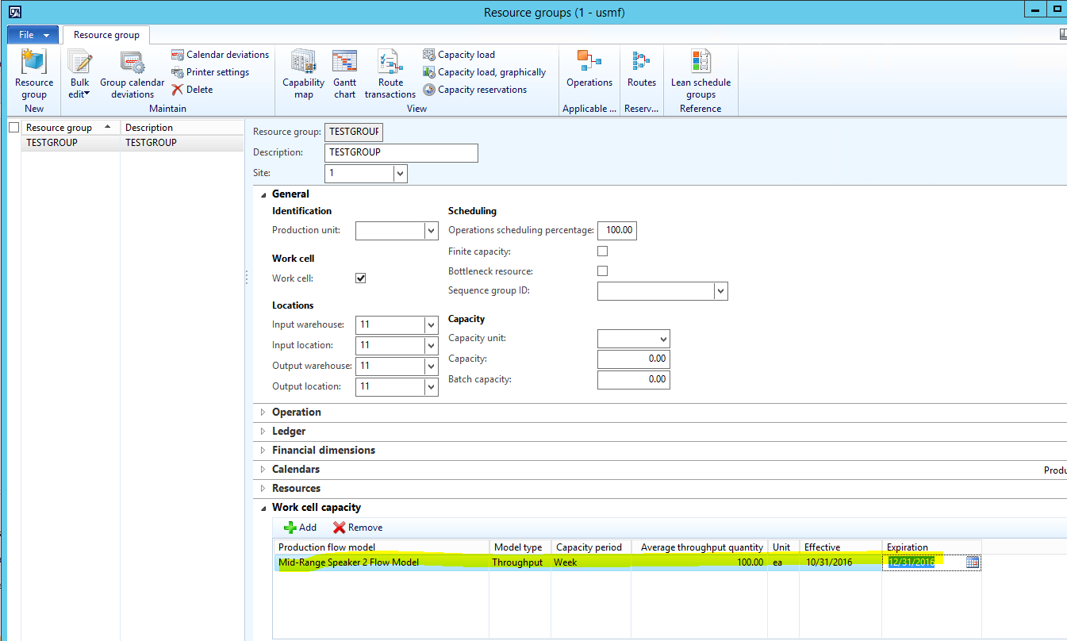This screenshot has height=641, width=1067.
Task: Add a work cell capacity line
Action: (300, 528)
